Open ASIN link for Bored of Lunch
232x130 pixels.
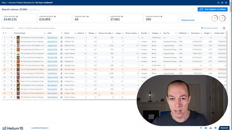coord(52,46)
